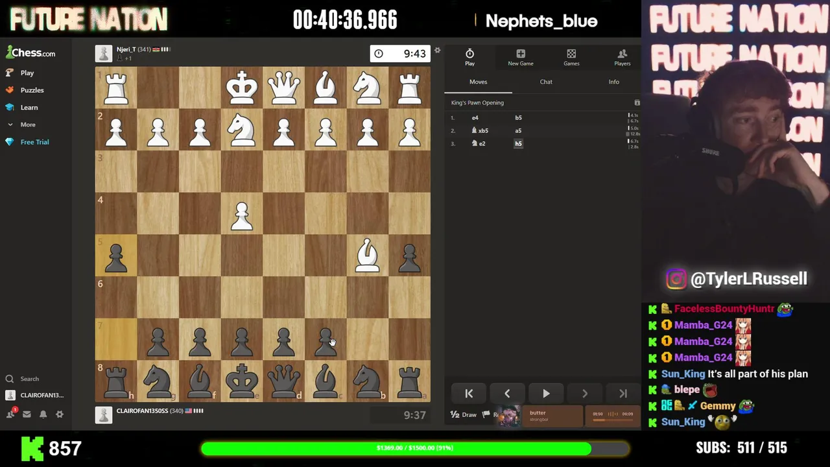Click black queen on d8

tap(283, 381)
